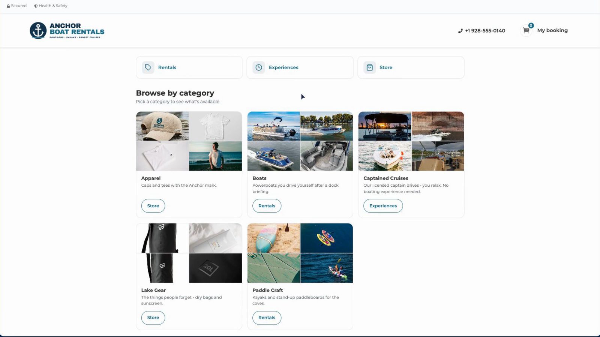Select the aerial white boat photo
The height and width of the screenshot is (337, 600).
(385, 156)
